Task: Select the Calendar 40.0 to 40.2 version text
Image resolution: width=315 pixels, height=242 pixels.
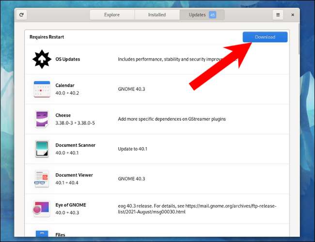Action: point(67,93)
